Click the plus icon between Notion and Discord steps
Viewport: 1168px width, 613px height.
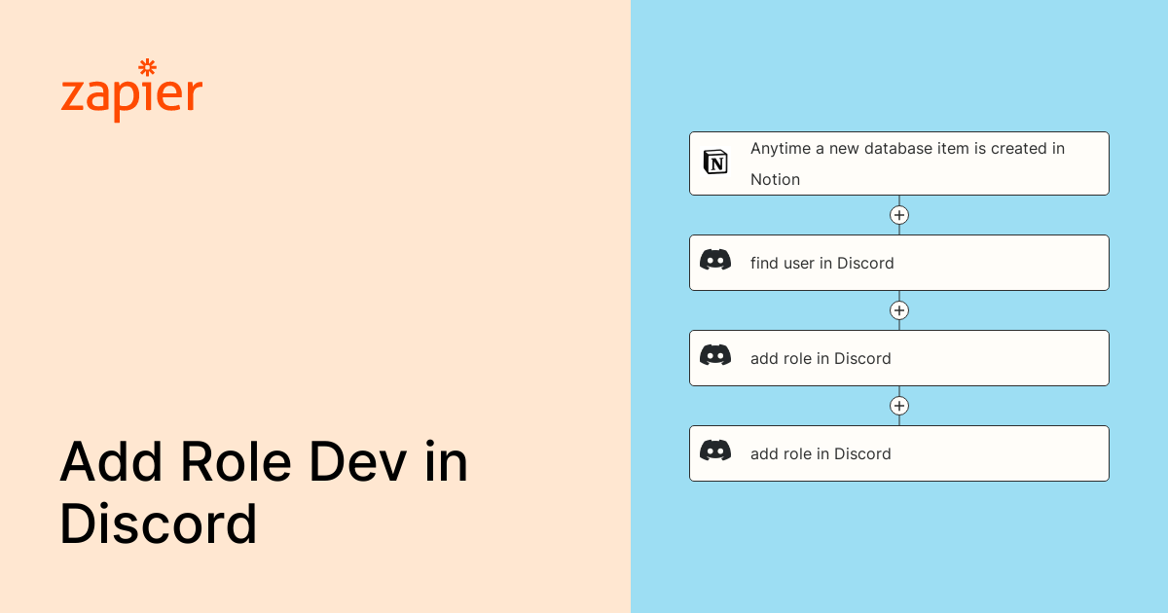point(899,215)
